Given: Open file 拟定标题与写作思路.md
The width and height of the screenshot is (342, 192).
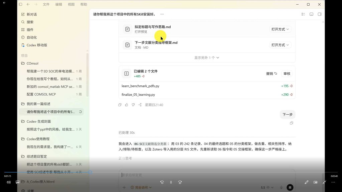Looking at the screenshot, I should pos(152,27).
